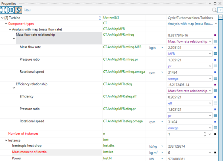Click the expand all toolbar icon
Screen dimensions: 223x161
tap(3, 10)
